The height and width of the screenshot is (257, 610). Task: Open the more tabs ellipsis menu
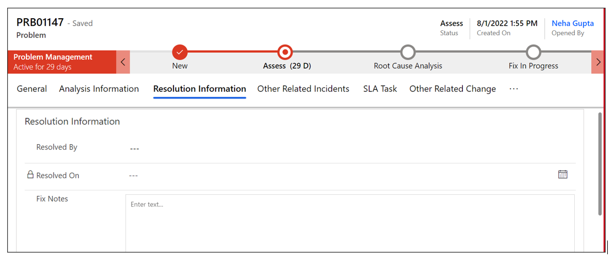tap(514, 89)
